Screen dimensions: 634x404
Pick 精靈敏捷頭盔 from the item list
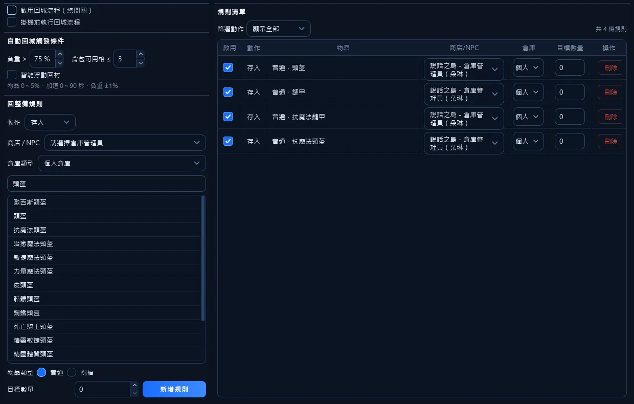104,341
